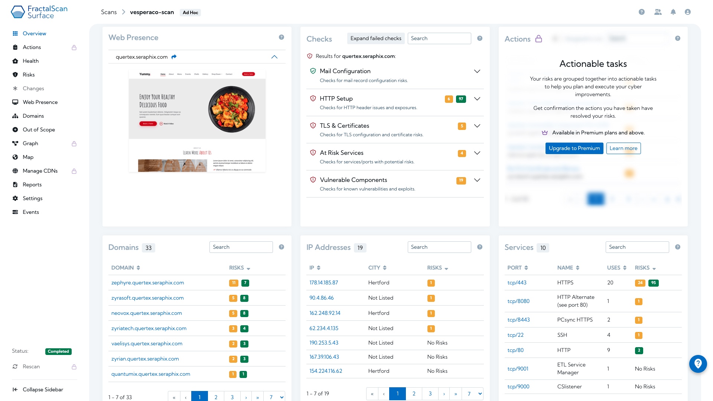This screenshot has width=713, height=401.
Task: Click the Upgrade to Premium button
Action: [x=574, y=148]
